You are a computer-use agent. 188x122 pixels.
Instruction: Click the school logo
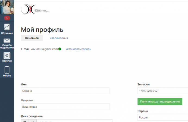point(35,9)
